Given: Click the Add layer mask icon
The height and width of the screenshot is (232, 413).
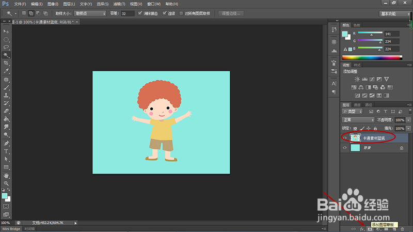Looking at the screenshot, I should [370, 229].
